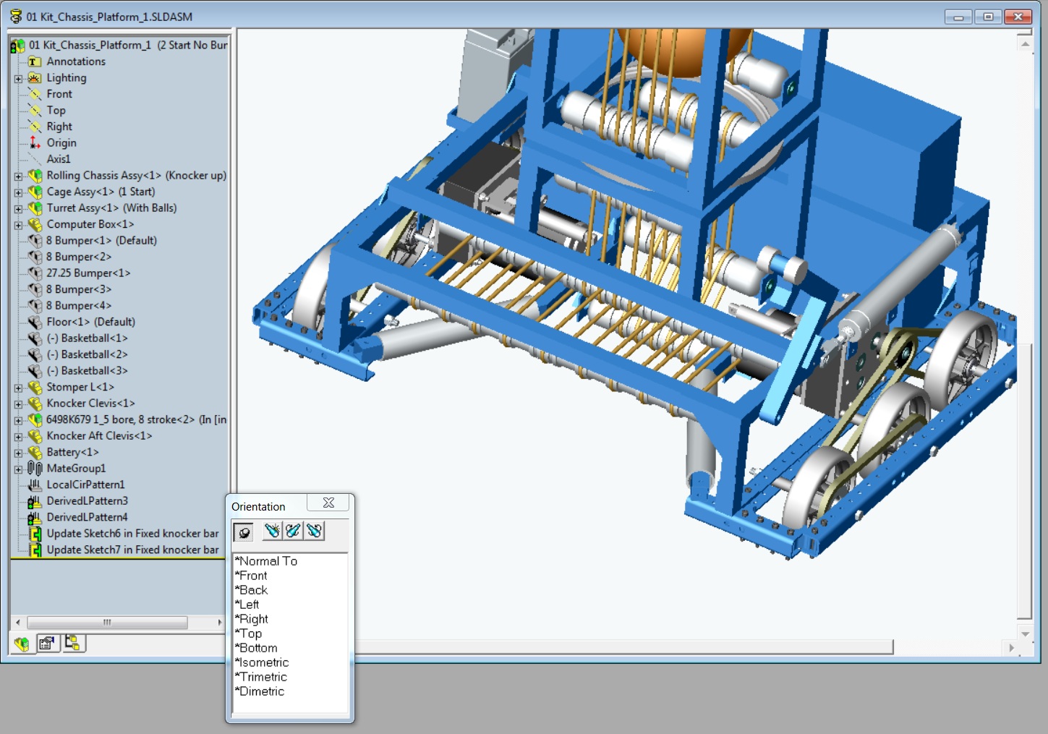Click the MateGroup1 paperclip icon
The image size is (1048, 734).
tap(35, 469)
